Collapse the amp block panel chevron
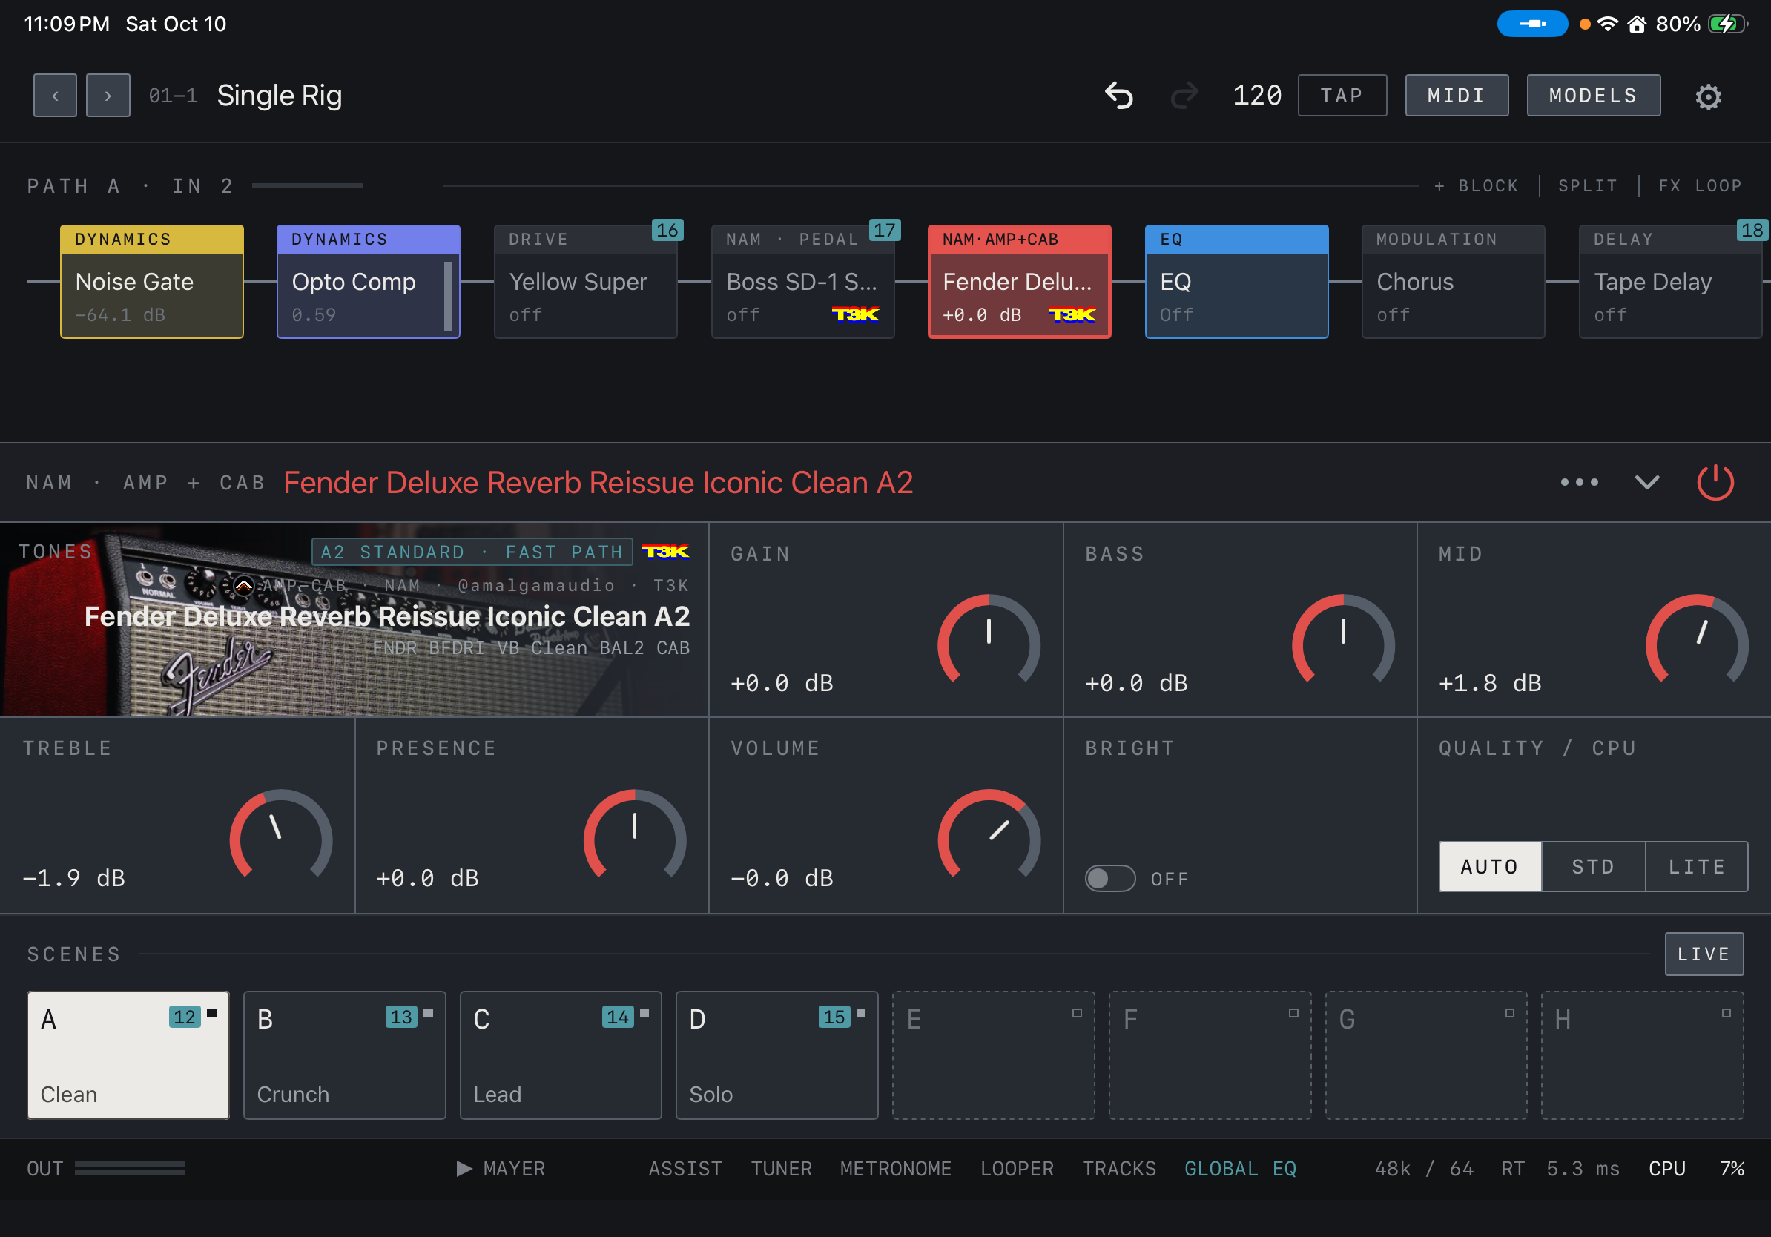Image resolution: width=1771 pixels, height=1237 pixels. [1647, 482]
